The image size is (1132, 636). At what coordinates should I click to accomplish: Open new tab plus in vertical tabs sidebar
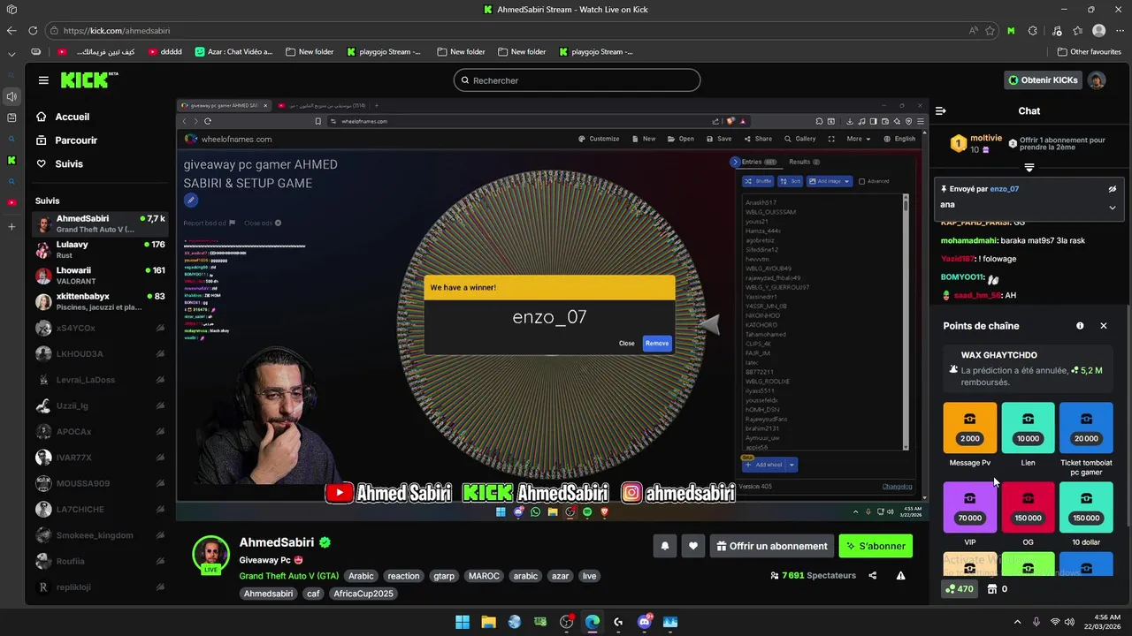tap(11, 227)
